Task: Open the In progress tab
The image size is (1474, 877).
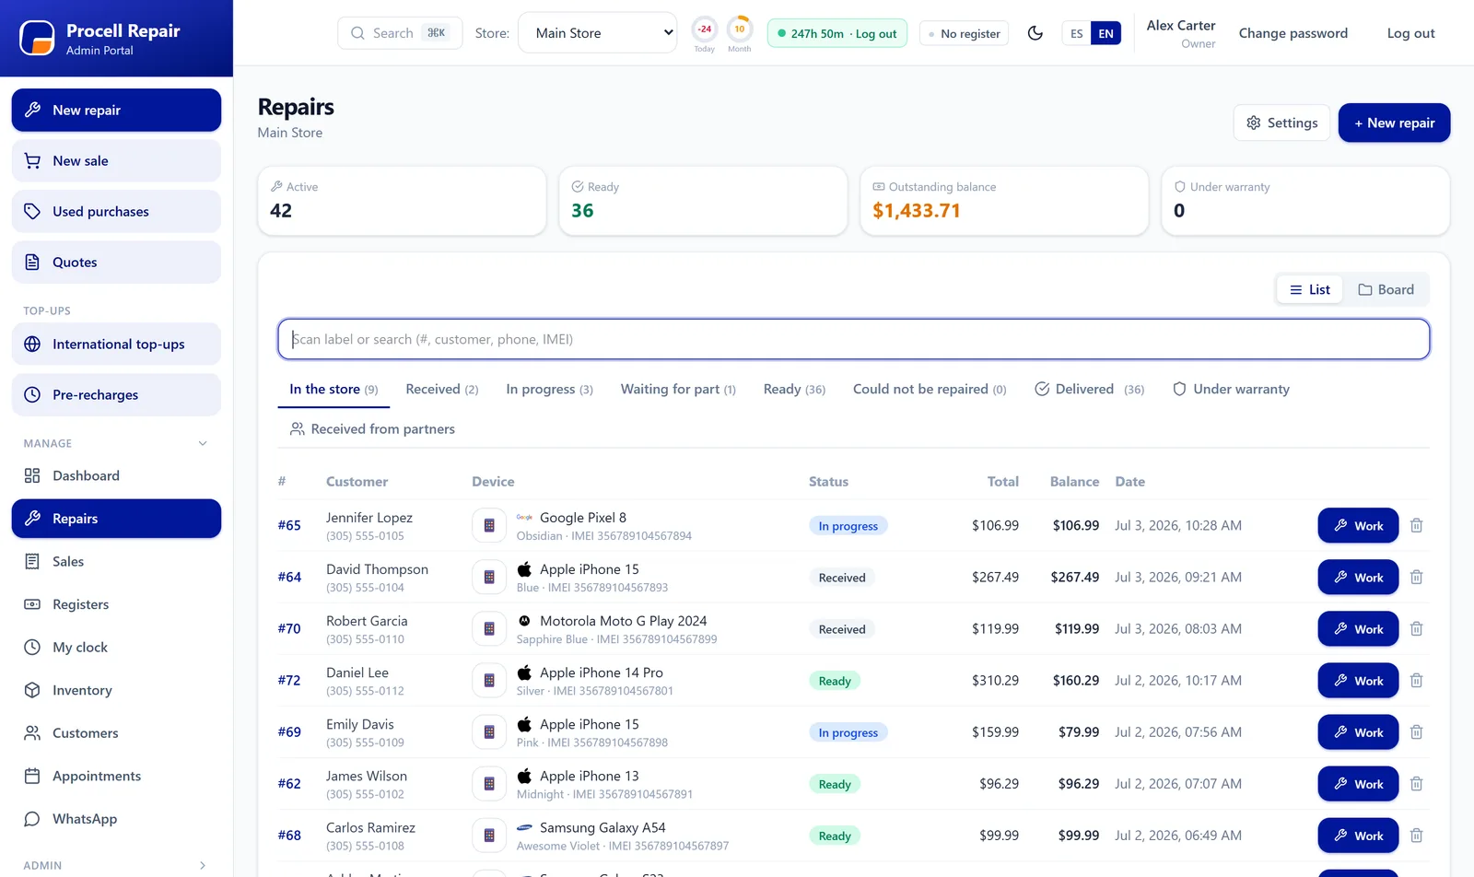Action: [549, 389]
